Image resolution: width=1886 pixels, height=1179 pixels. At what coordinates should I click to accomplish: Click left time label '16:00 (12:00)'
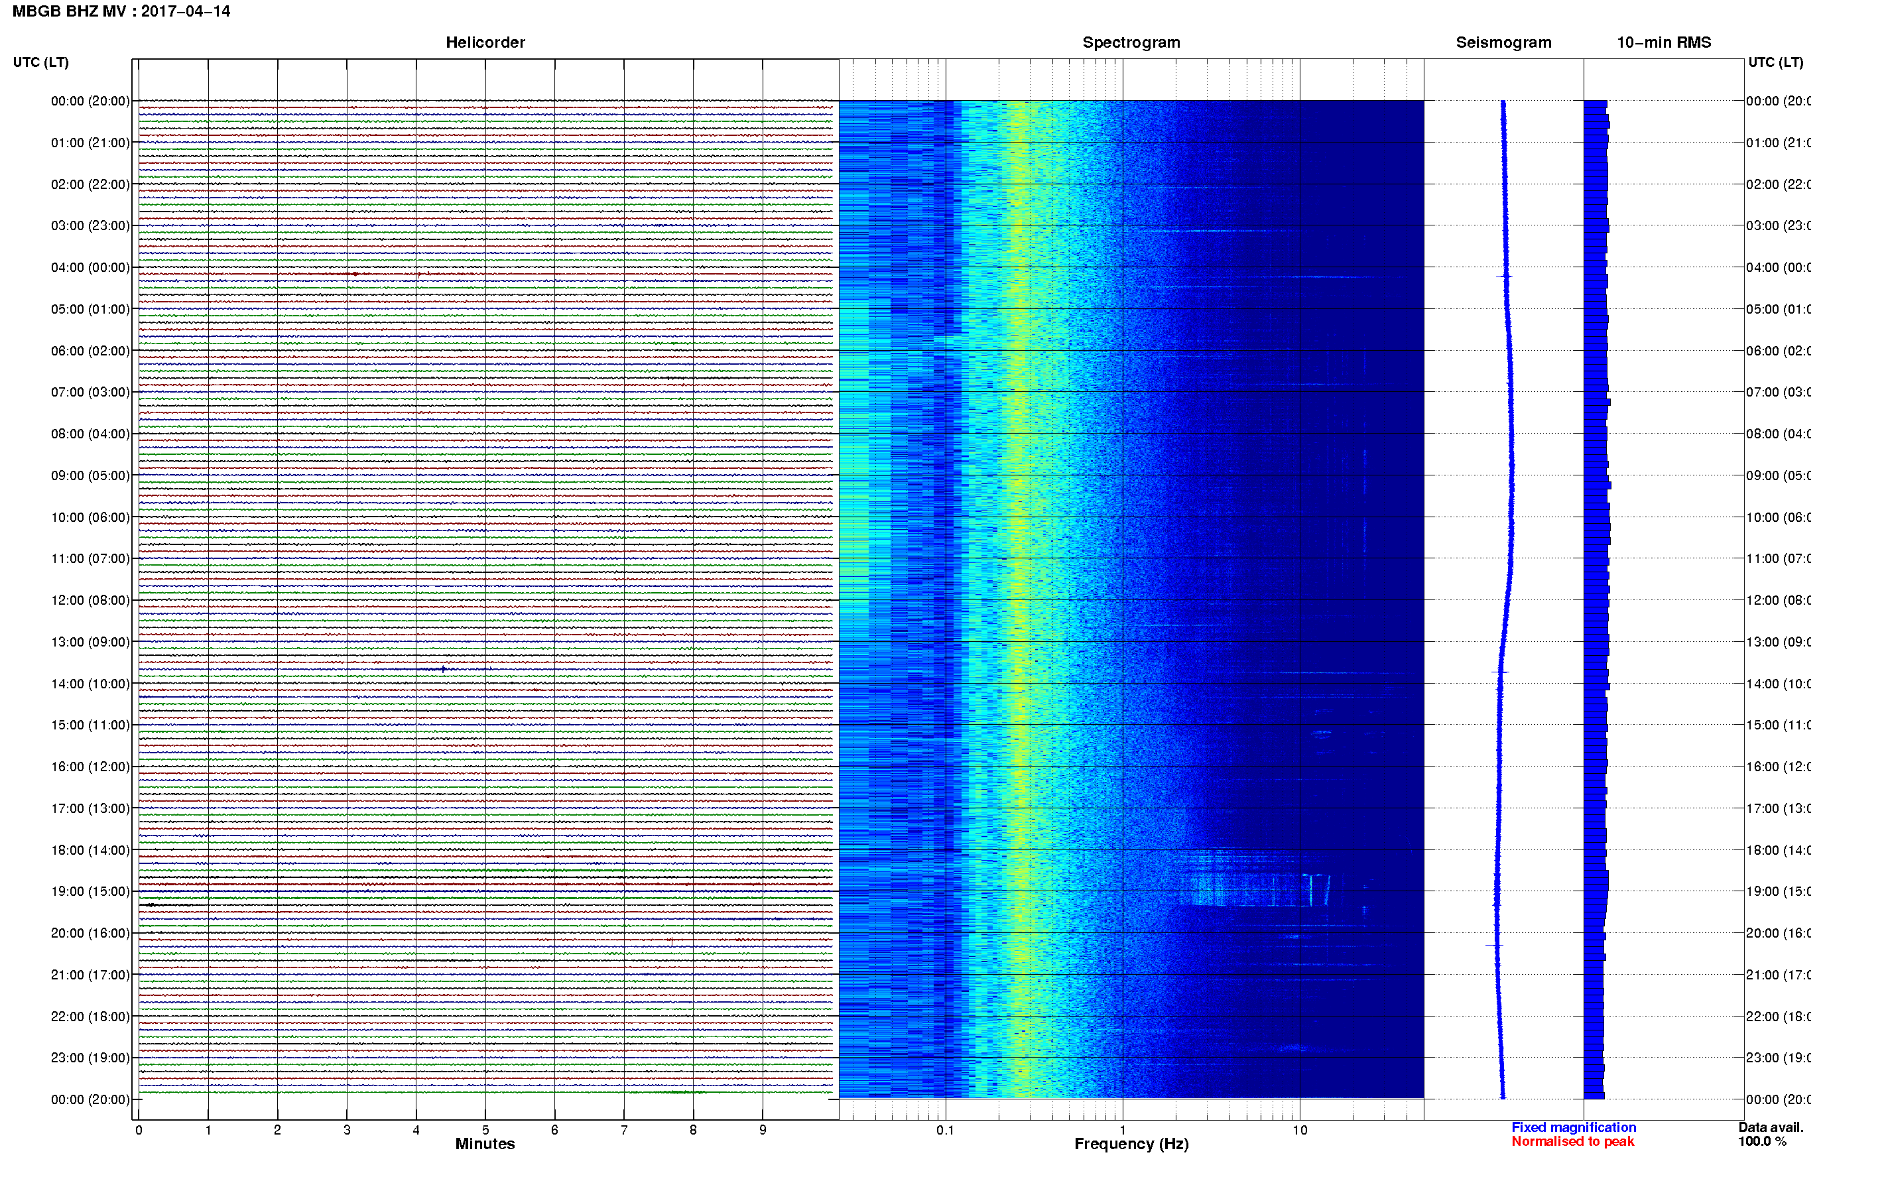(90, 767)
